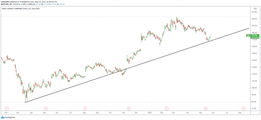Click the 2021 label on time axis
The image size is (261, 120).
click(150, 113)
